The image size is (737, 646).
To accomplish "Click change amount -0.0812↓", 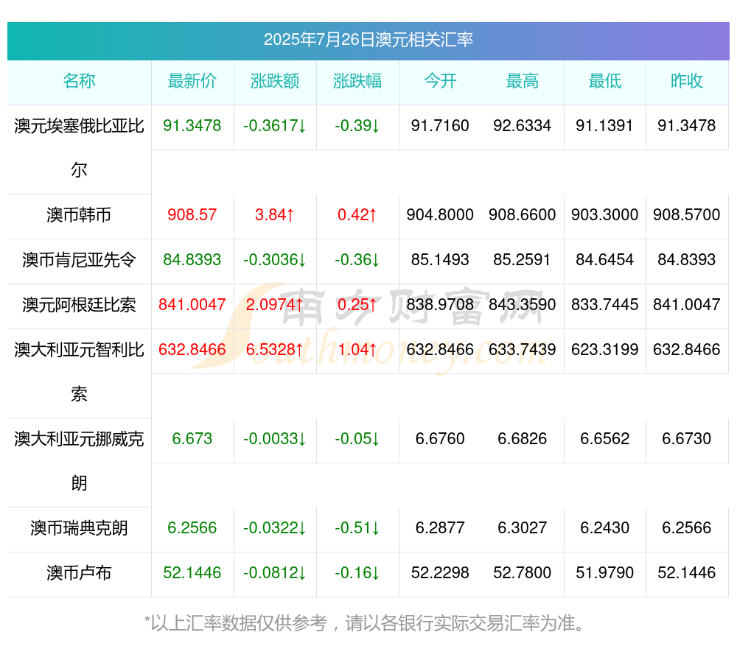I will 275,573.
